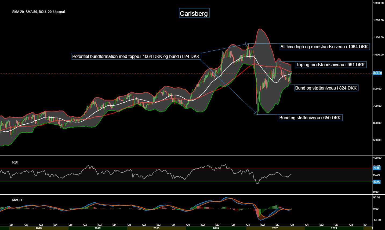Viewport: 385px width, 230px height.
Task: Click the 2019 year label on time axis
Action: pyautogui.click(x=216, y=228)
